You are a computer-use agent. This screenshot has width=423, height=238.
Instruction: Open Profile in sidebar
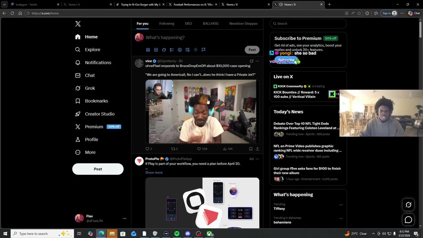[x=87, y=139]
